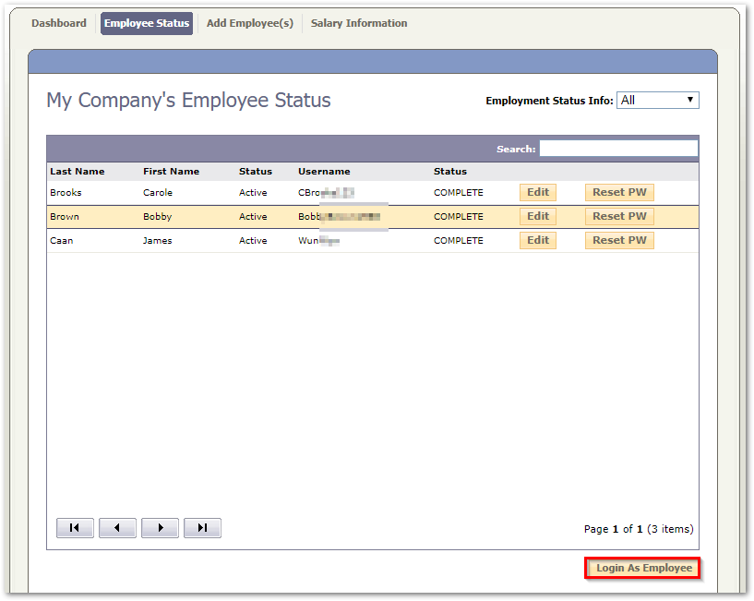This screenshot has height=601, width=754.
Task: Go to the next page of results
Action: pyautogui.click(x=161, y=528)
